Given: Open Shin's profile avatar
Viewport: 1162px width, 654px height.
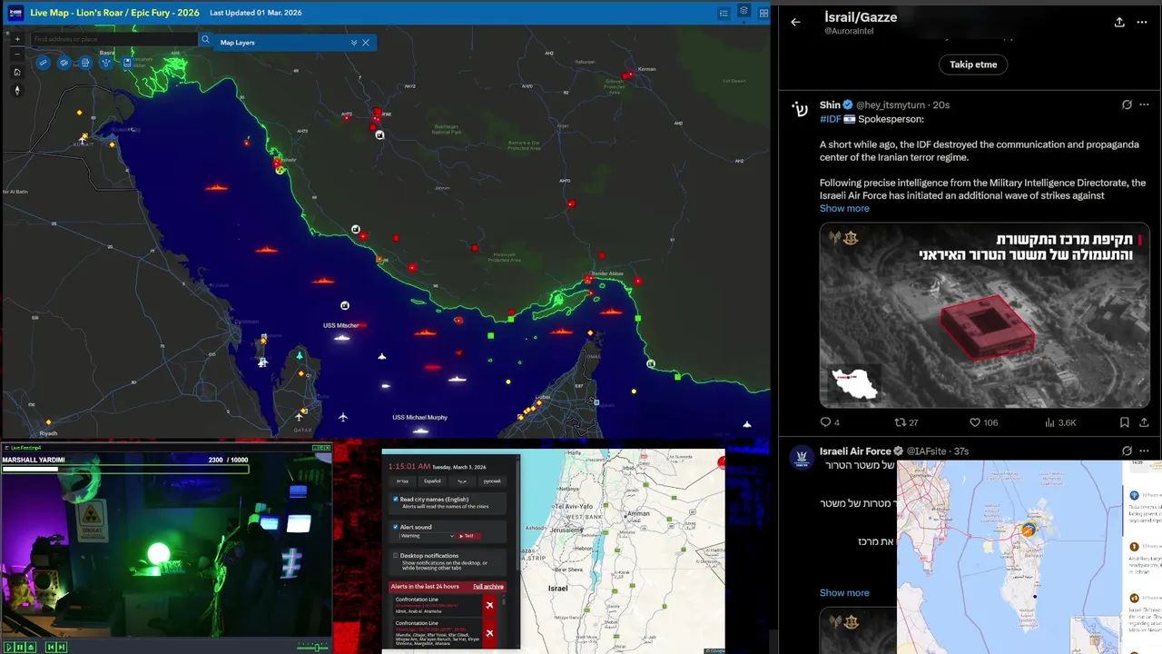Looking at the screenshot, I should click(801, 109).
